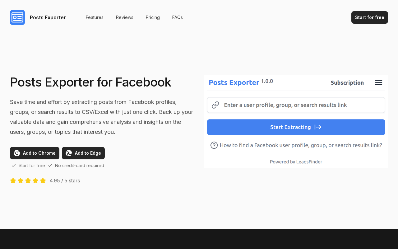Click the first yellow rating star
The width and height of the screenshot is (398, 249).
tap(13, 181)
